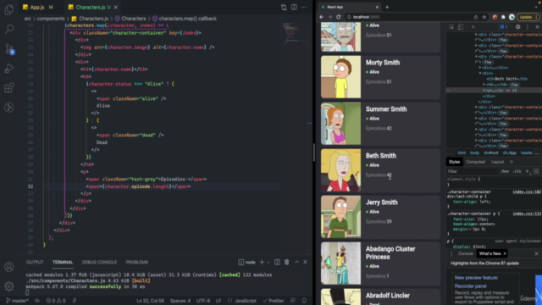The height and width of the screenshot is (305, 542).
Task: Click the characters.map() callback breadcrumb
Action: coord(187,19)
